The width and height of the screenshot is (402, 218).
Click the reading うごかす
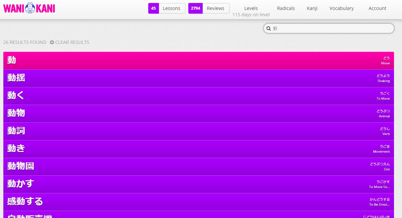tap(383, 182)
